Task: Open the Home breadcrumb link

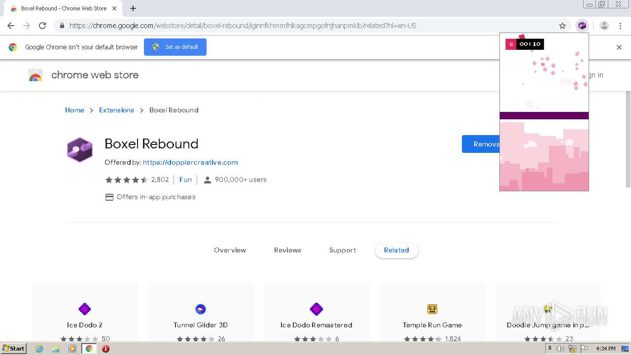Action: 74,110
